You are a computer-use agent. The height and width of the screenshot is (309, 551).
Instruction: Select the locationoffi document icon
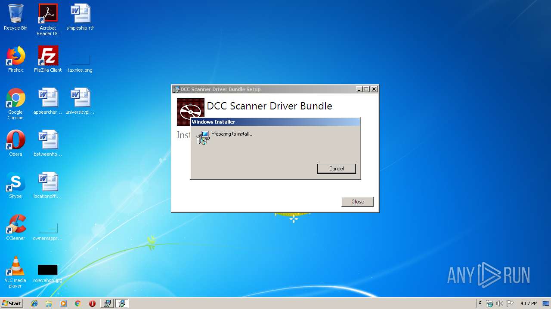coord(48,185)
